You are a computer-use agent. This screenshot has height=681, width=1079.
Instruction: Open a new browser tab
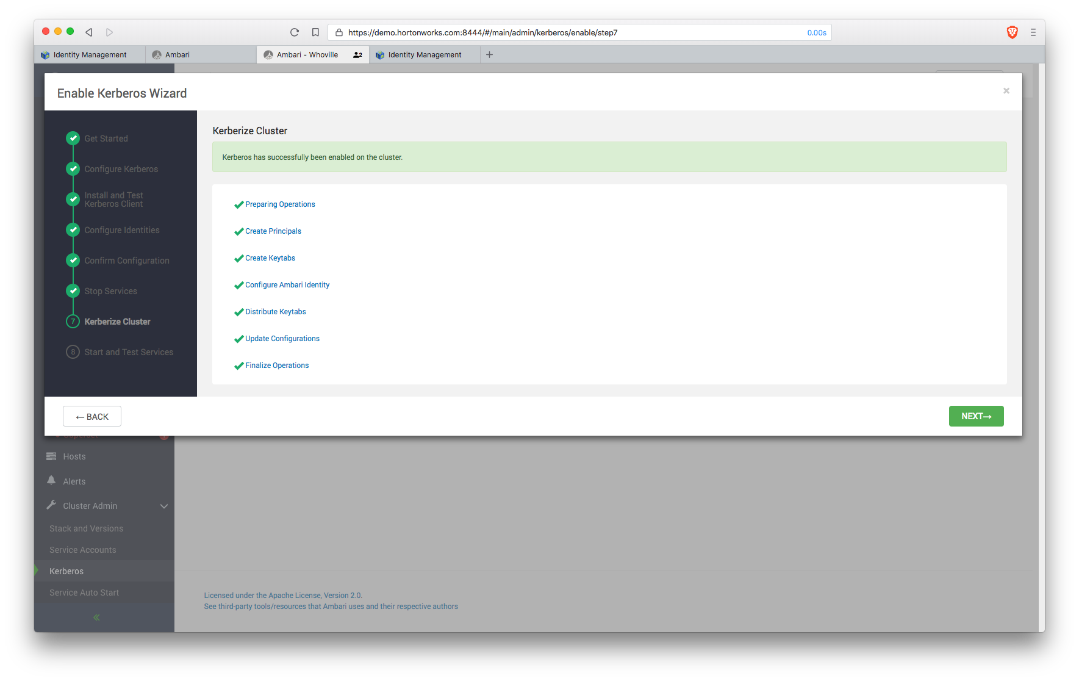pyautogui.click(x=489, y=55)
